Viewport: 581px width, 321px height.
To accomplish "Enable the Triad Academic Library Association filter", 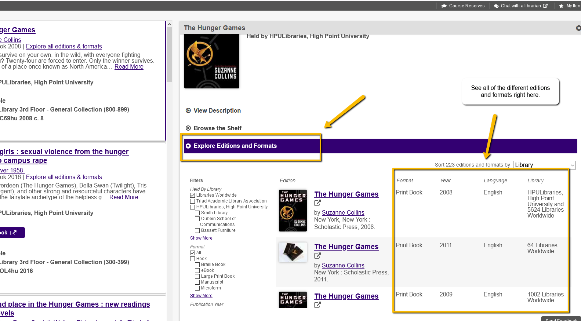I will click(192, 201).
